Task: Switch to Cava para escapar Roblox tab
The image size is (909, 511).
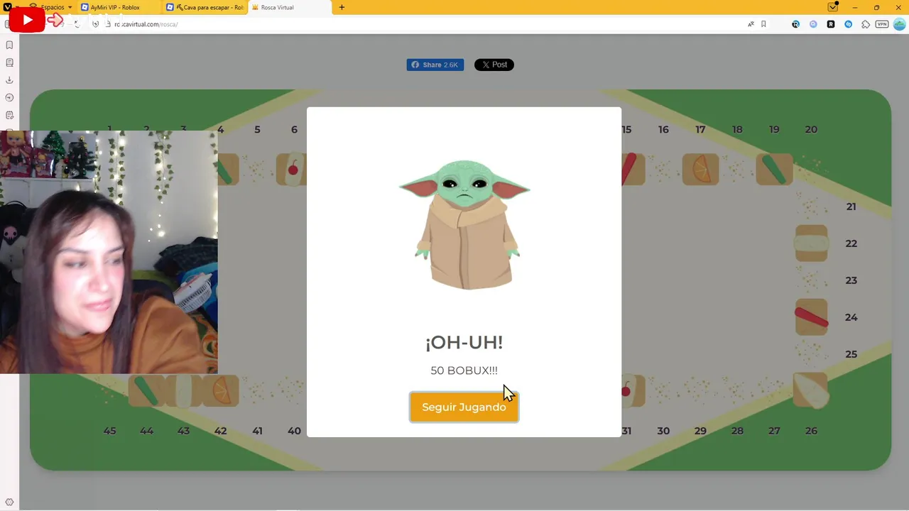Action: [x=206, y=7]
